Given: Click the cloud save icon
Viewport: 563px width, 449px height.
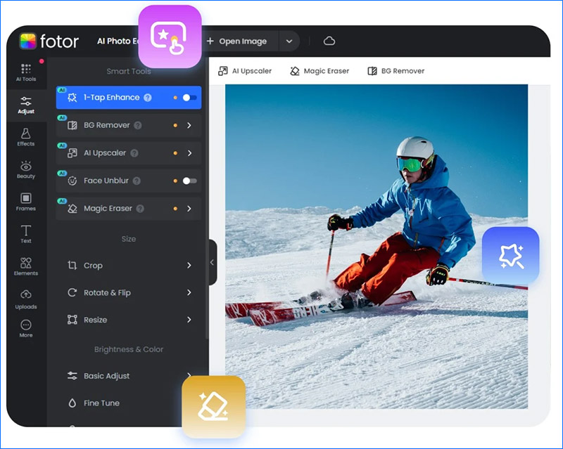Looking at the screenshot, I should (x=329, y=41).
